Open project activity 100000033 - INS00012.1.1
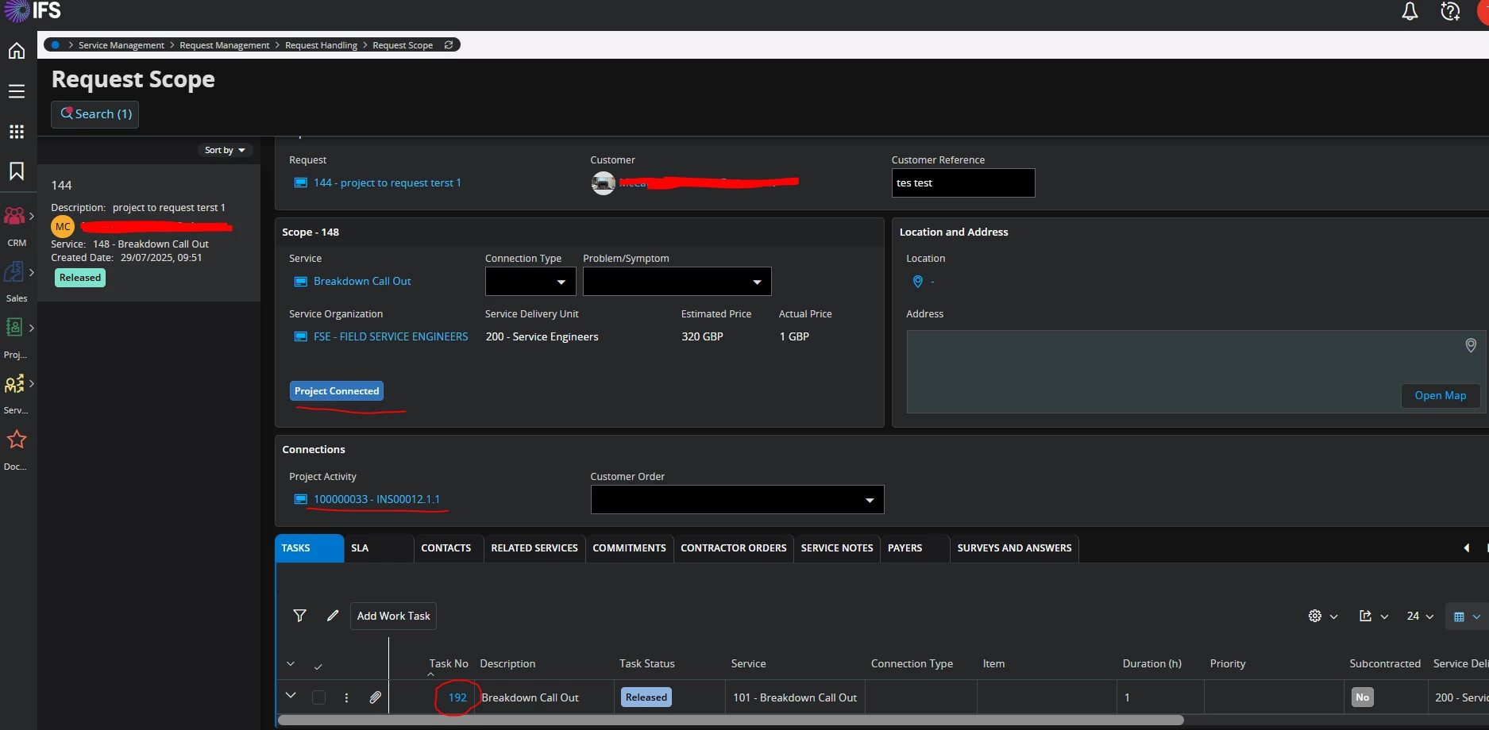Screen dimensions: 1489x730 click(376, 499)
